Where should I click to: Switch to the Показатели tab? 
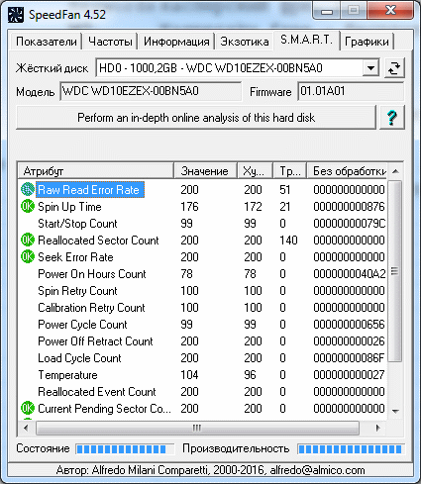point(47,42)
